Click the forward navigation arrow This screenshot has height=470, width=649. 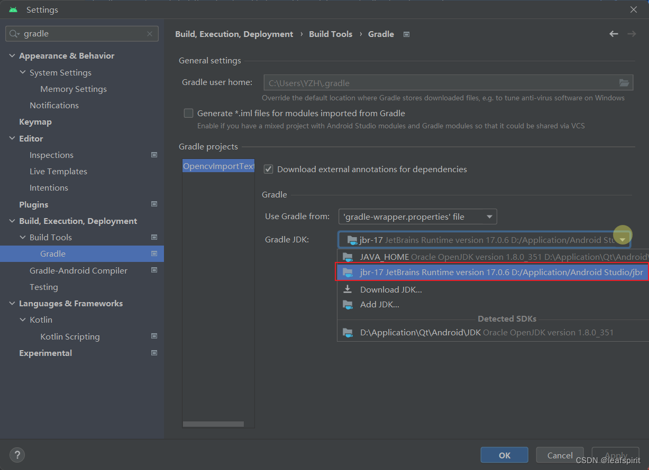[x=632, y=33]
